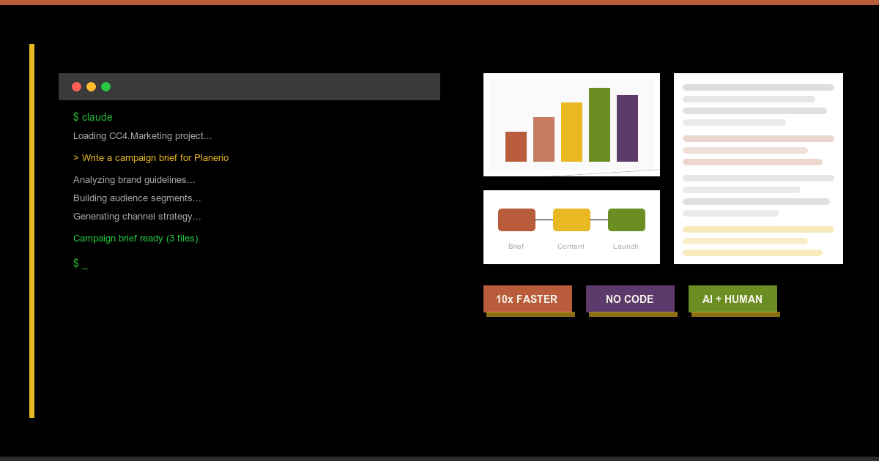Click the green traffic-light dot on terminal window
This screenshot has width=879, height=461.
click(105, 86)
